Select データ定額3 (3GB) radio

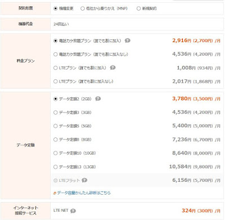pyautogui.click(x=55, y=113)
